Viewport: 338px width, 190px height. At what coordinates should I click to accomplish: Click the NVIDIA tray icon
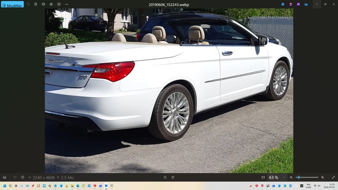[x=302, y=186]
